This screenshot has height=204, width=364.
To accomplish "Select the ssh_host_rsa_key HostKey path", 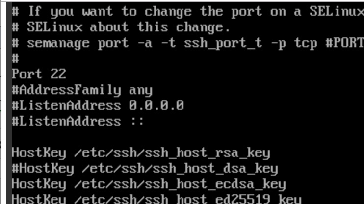I will pos(172,153).
